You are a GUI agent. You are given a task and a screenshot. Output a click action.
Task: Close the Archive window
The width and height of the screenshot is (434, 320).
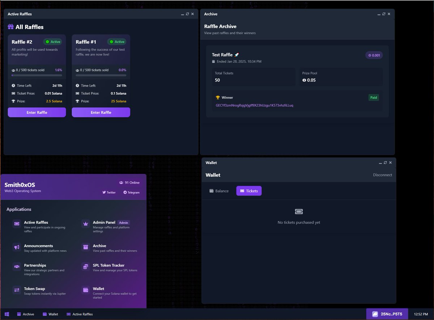tap(389, 14)
